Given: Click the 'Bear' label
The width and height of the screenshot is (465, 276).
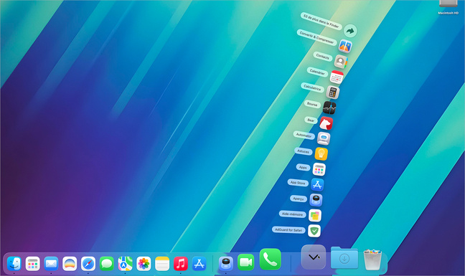Looking at the screenshot, I should (311, 120).
